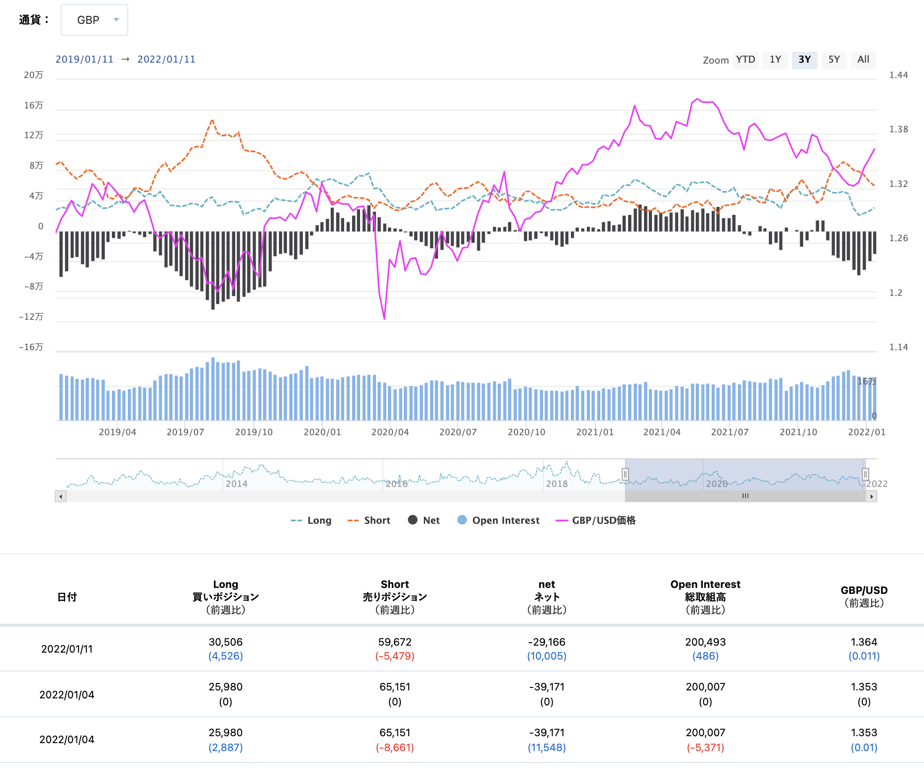This screenshot has height=768, width=924.
Task: Click the weekly change (486)
Action: coord(705,656)
